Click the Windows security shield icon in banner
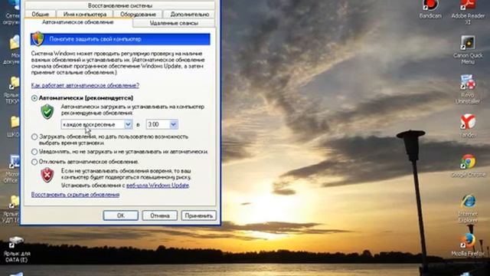The width and height of the screenshot is (490, 276). click(38, 39)
